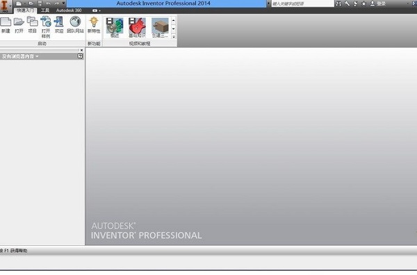Click the keyword search input field
The width and height of the screenshot is (417, 275).
coord(302,3)
